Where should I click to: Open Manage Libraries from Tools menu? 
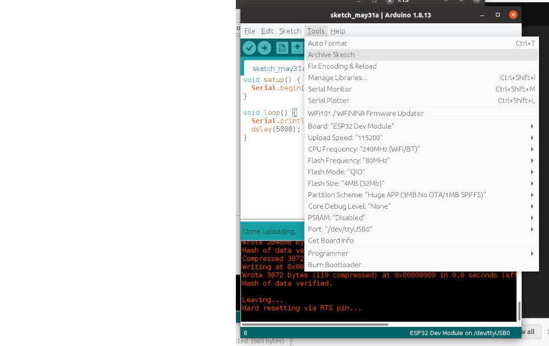[422, 78]
